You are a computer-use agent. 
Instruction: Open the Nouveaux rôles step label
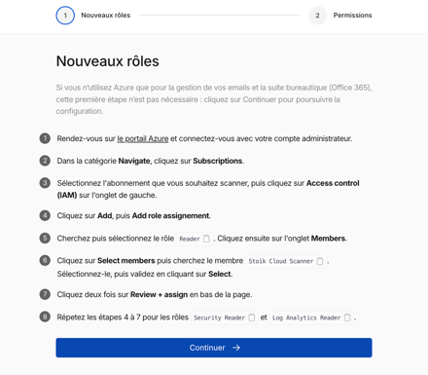[106, 16]
